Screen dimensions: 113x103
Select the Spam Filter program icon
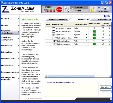54,35
